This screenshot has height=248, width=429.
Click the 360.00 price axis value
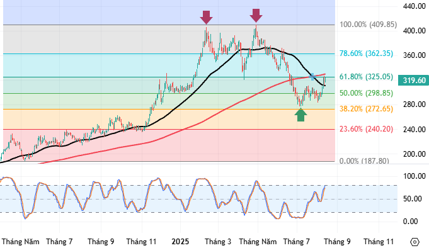[415, 55]
